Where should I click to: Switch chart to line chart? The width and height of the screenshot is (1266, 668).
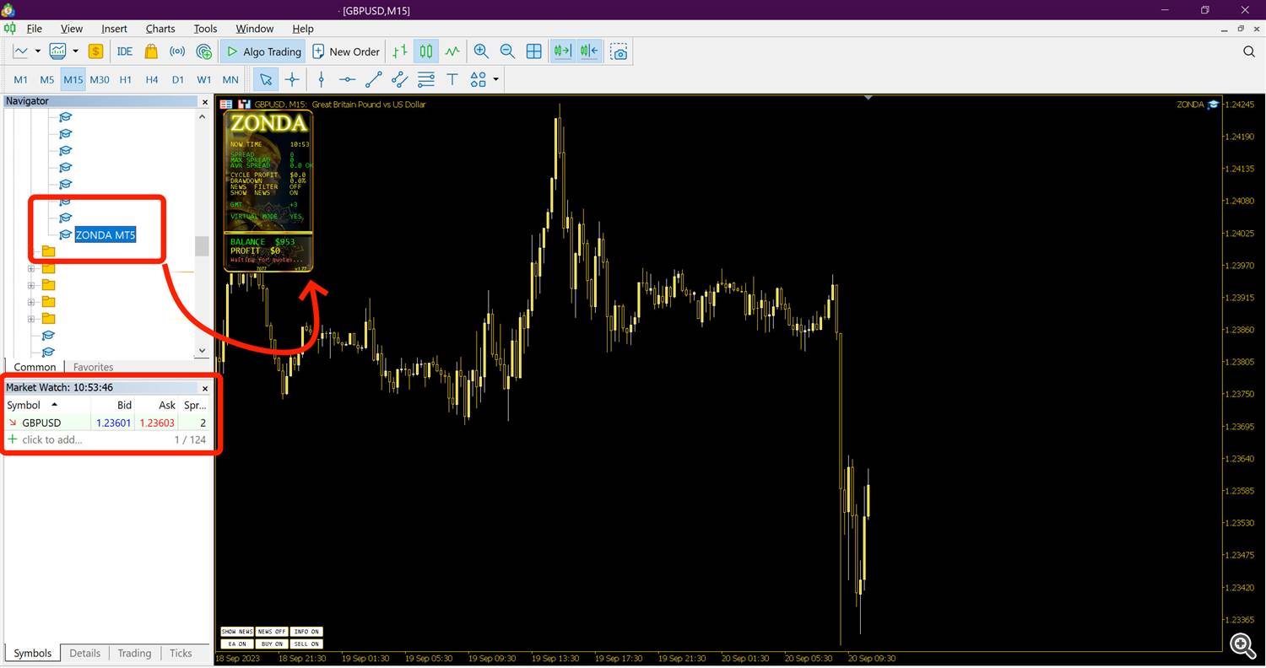click(452, 51)
